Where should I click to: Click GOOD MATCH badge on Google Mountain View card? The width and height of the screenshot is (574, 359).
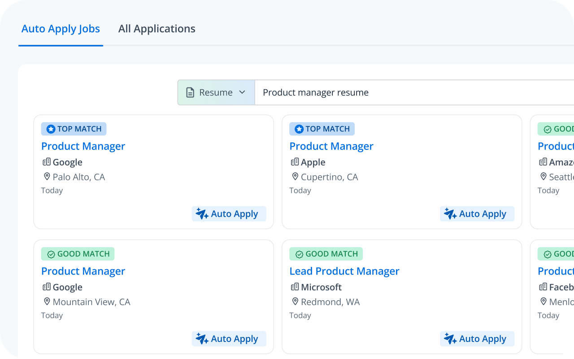[78, 254]
